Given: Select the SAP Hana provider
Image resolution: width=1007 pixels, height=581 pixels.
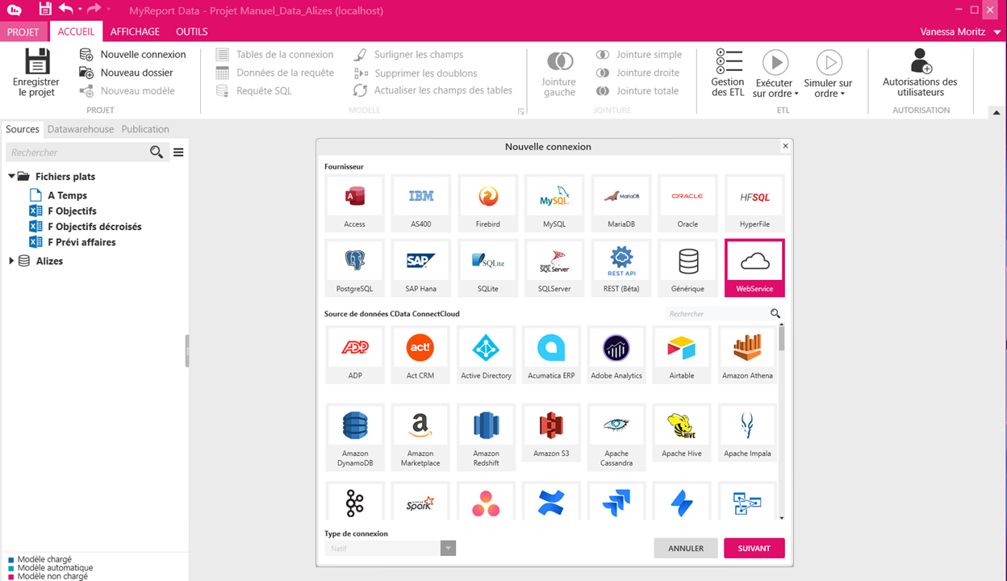Looking at the screenshot, I should pyautogui.click(x=420, y=268).
